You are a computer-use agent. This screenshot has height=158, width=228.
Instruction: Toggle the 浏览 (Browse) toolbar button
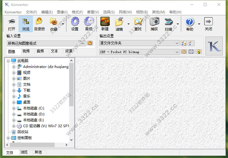click(25, 24)
